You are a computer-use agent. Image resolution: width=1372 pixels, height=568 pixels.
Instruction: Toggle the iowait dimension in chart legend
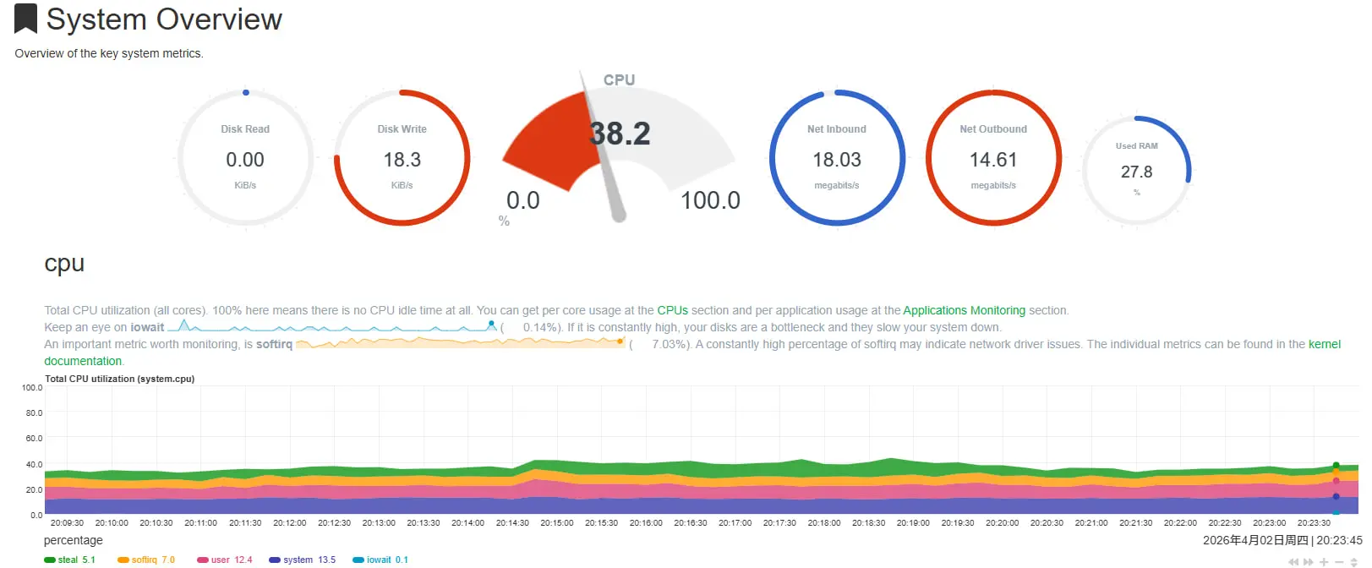click(x=380, y=560)
